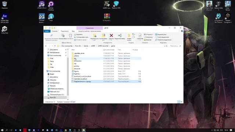Switch to the large icons view toggle
Image resolution: width=235 pixels, height=132 pixels.
point(181,102)
